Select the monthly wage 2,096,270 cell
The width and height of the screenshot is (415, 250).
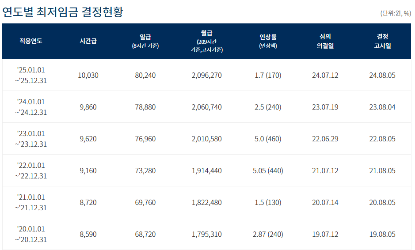[x=207, y=76]
